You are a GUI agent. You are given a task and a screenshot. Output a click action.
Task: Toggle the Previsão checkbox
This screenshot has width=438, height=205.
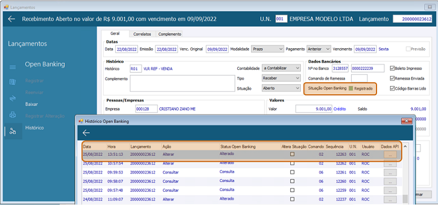[408, 49]
